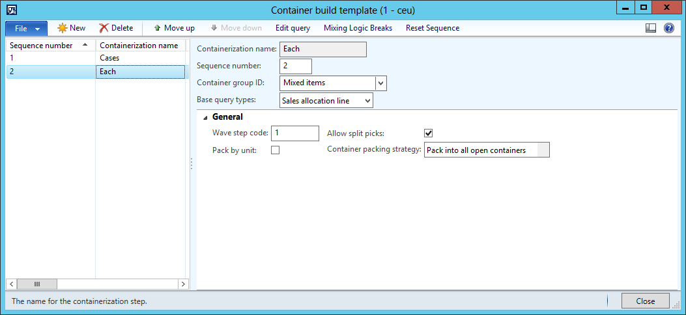Click the New record icon
The height and width of the screenshot is (315, 686).
(63, 28)
